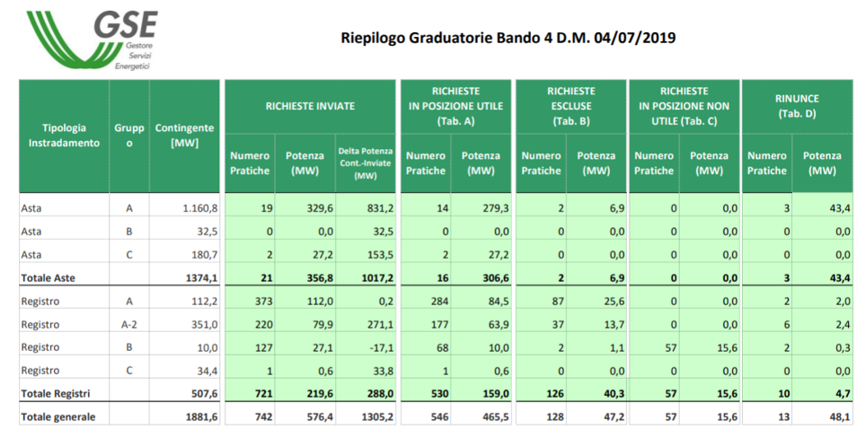Click the 'Tipologia Instradamento' column header

point(64,136)
